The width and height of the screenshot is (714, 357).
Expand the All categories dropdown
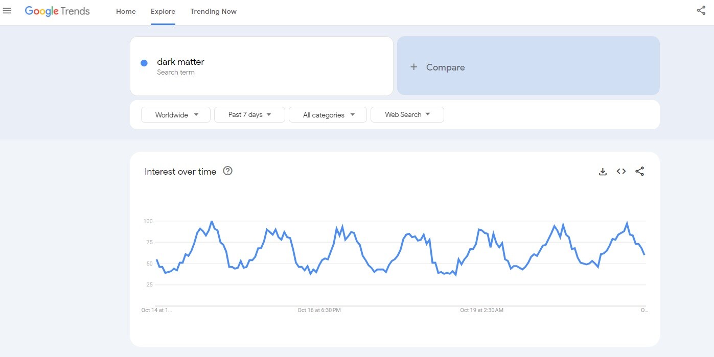coord(328,115)
